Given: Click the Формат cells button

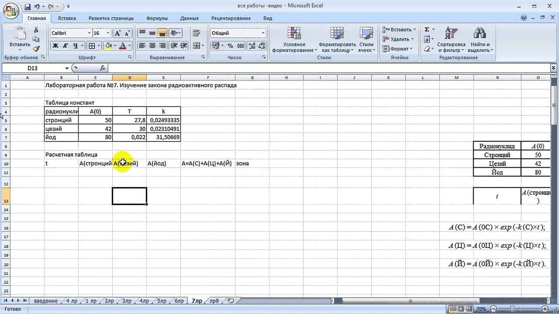Looking at the screenshot, I should pos(397,49).
